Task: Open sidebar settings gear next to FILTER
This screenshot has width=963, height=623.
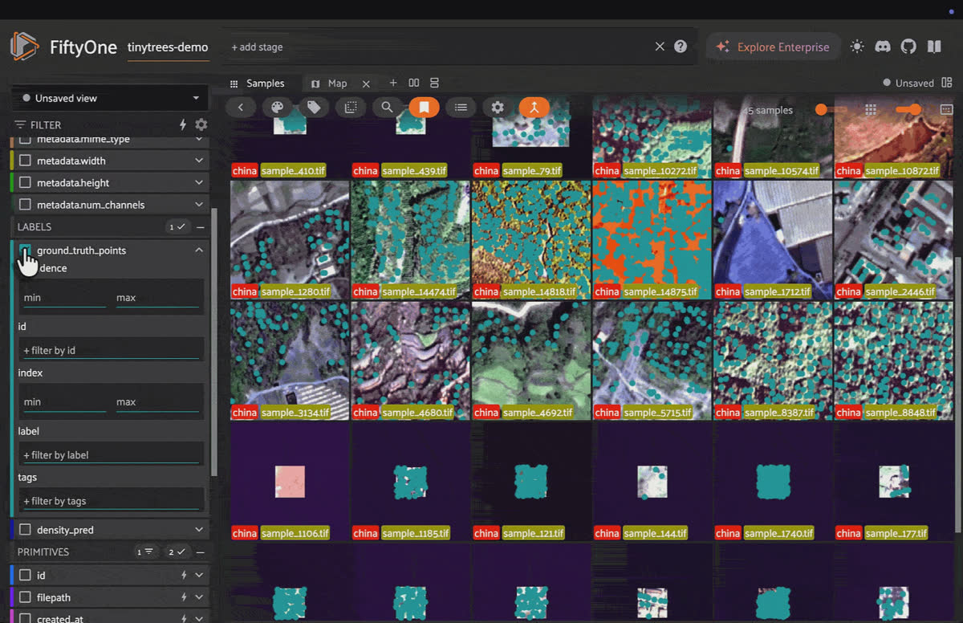Action: [x=201, y=124]
